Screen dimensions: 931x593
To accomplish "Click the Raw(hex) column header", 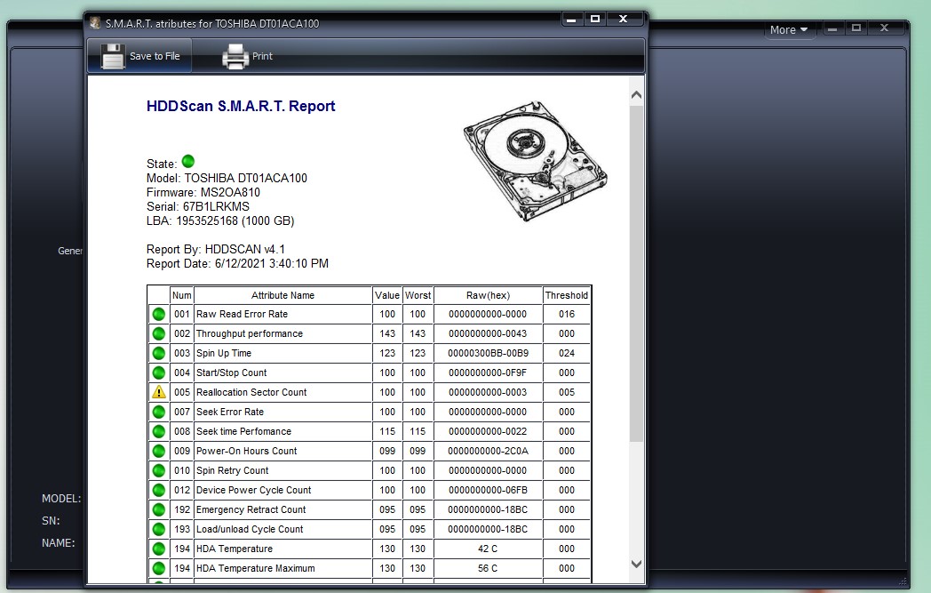I will pyautogui.click(x=488, y=295).
